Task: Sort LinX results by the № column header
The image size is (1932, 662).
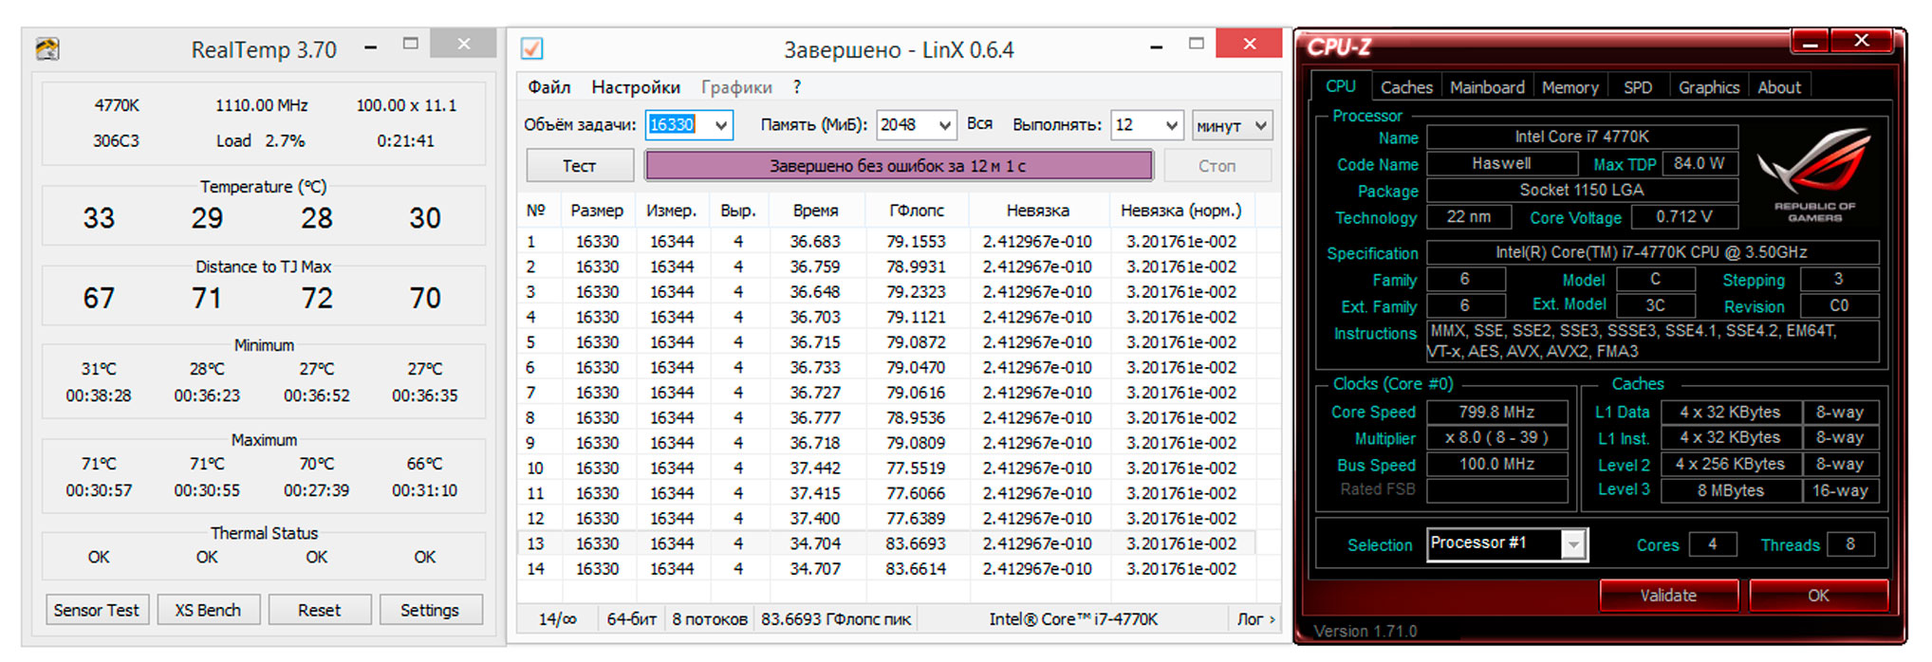Action: 536,211
